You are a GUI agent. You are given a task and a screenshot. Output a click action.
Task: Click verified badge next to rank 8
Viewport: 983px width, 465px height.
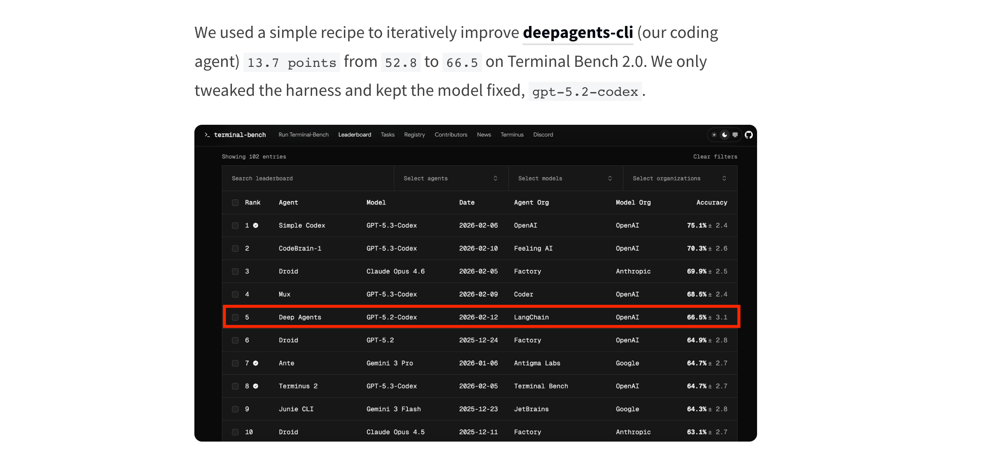[x=255, y=386]
